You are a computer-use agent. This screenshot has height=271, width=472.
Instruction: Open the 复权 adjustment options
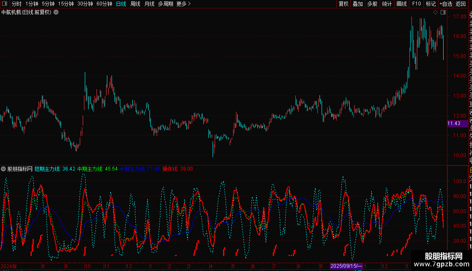pyautogui.click(x=343, y=4)
